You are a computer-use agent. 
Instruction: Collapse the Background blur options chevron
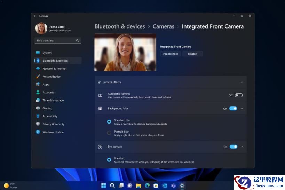(242, 109)
